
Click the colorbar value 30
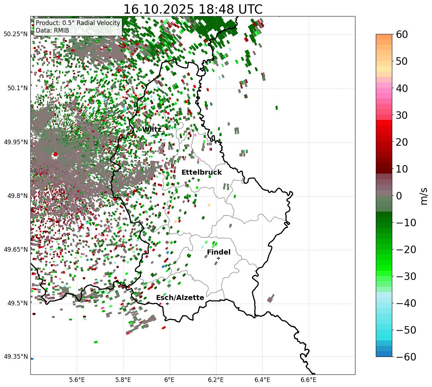coord(401,115)
